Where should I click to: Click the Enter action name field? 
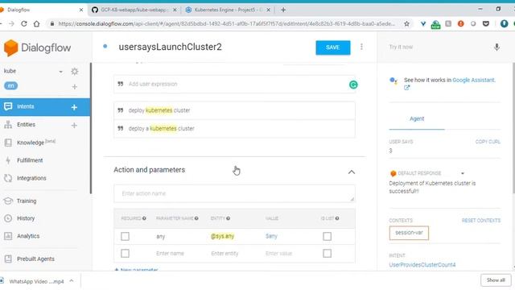coord(234,193)
